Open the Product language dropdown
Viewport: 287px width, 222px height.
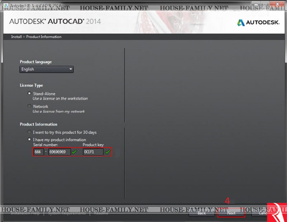pos(47,69)
